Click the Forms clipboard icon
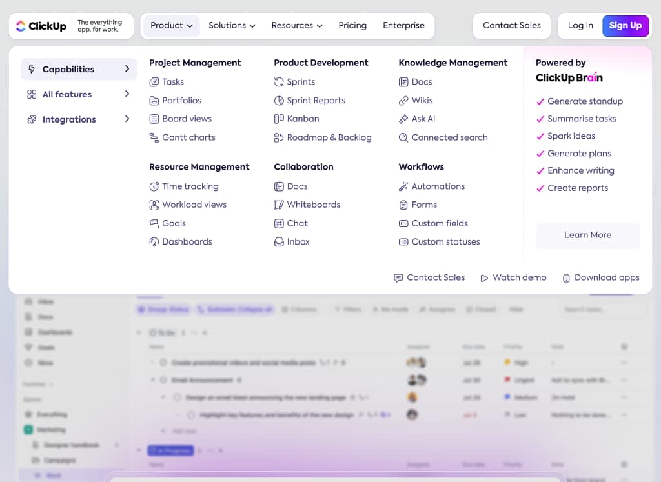 [403, 205]
